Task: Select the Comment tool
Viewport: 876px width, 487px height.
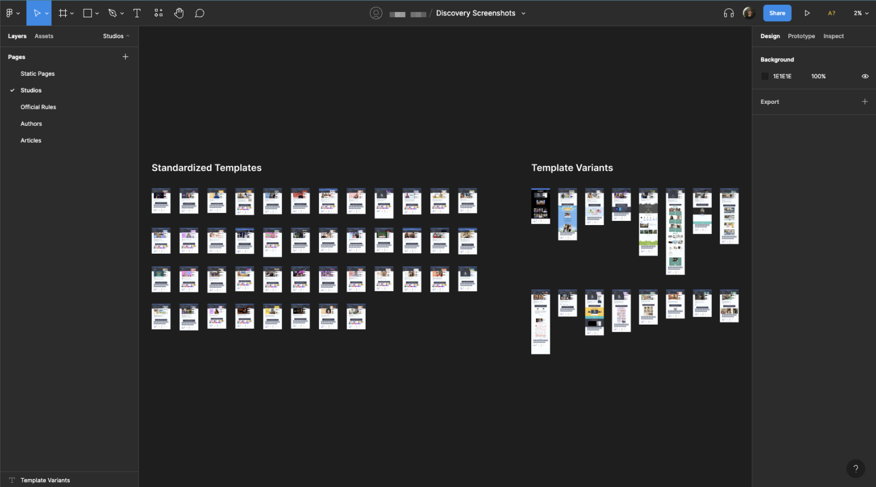Action: click(200, 13)
